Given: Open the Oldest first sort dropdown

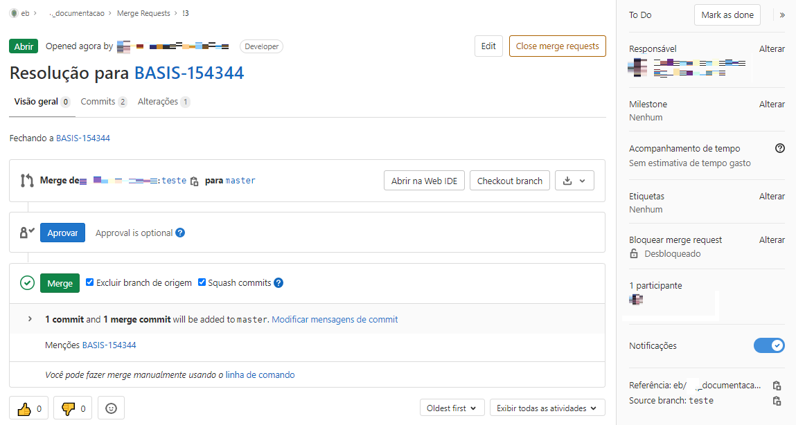Looking at the screenshot, I should coord(452,408).
